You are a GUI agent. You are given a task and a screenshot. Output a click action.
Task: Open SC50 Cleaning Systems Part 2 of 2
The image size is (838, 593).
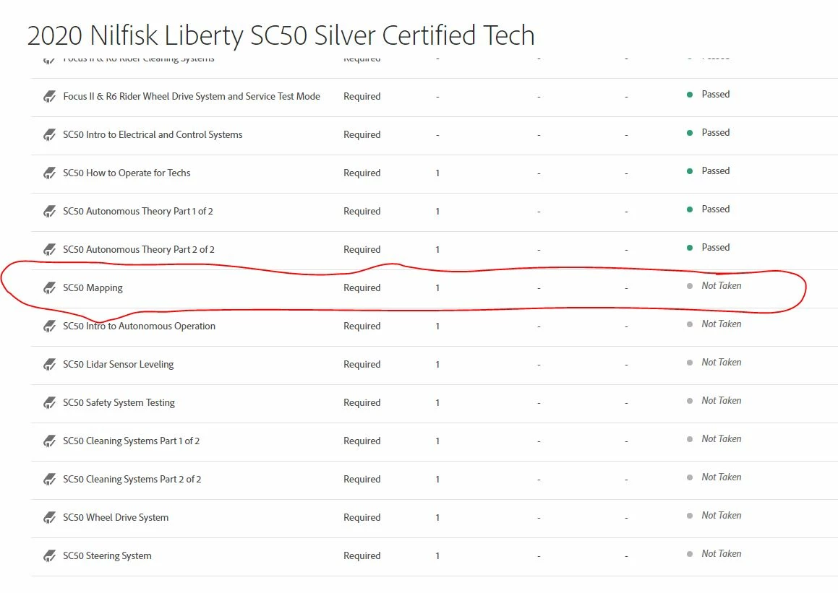(132, 480)
